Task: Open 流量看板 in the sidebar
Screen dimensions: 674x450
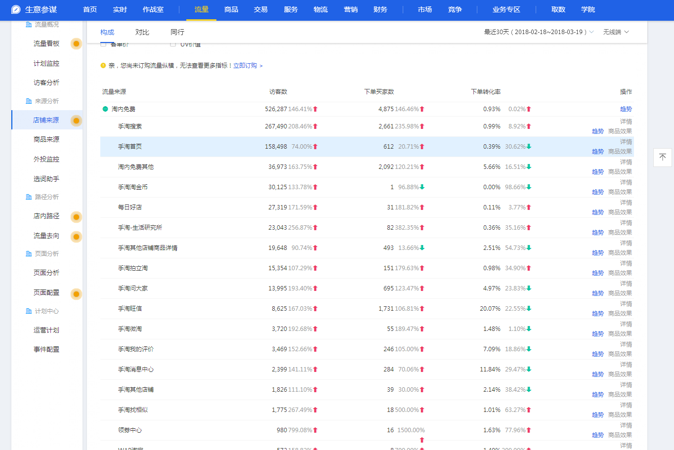Action: pyautogui.click(x=46, y=43)
